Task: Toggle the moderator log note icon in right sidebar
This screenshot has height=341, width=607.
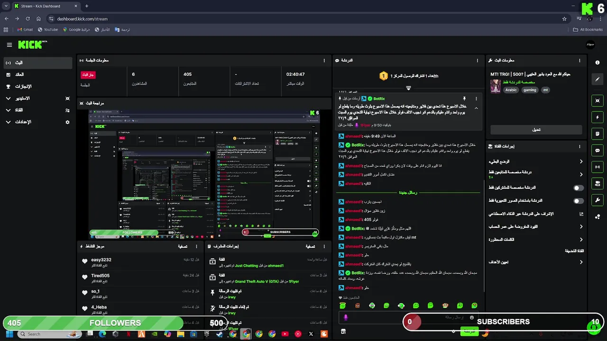Action: (x=597, y=134)
